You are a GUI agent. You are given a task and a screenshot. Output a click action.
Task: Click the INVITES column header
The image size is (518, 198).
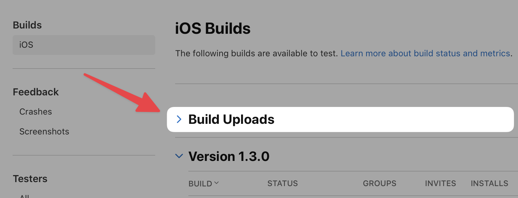coord(440,183)
